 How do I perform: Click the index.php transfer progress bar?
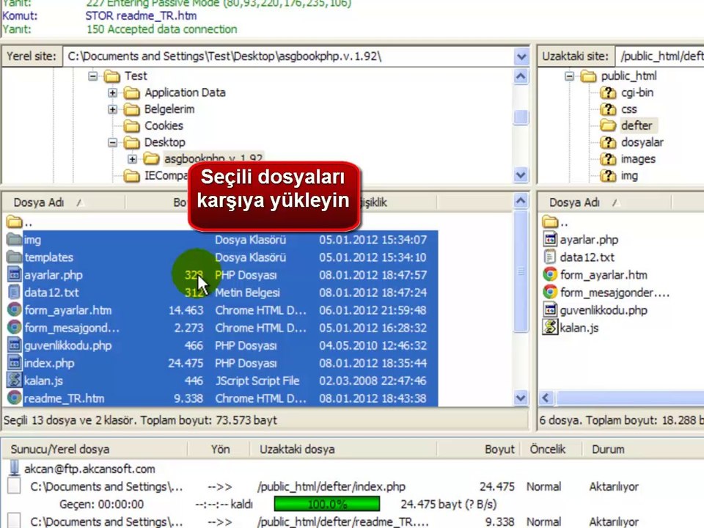coord(327,504)
